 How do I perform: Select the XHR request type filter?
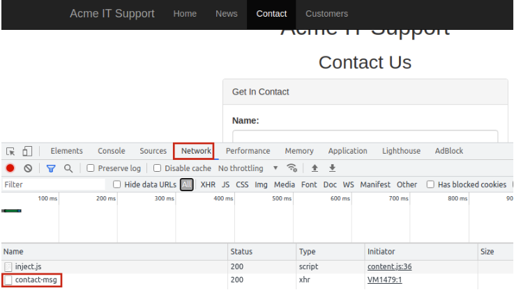[x=208, y=184]
